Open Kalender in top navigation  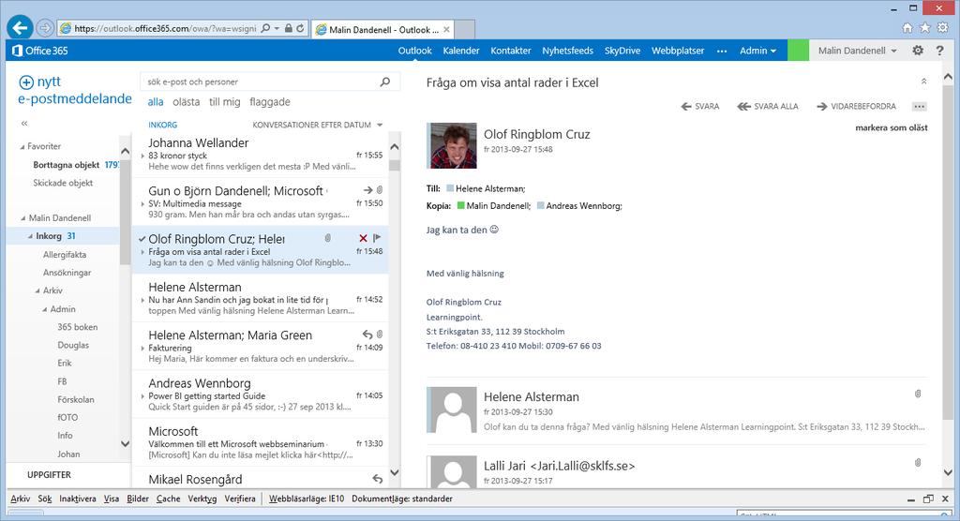pos(461,51)
